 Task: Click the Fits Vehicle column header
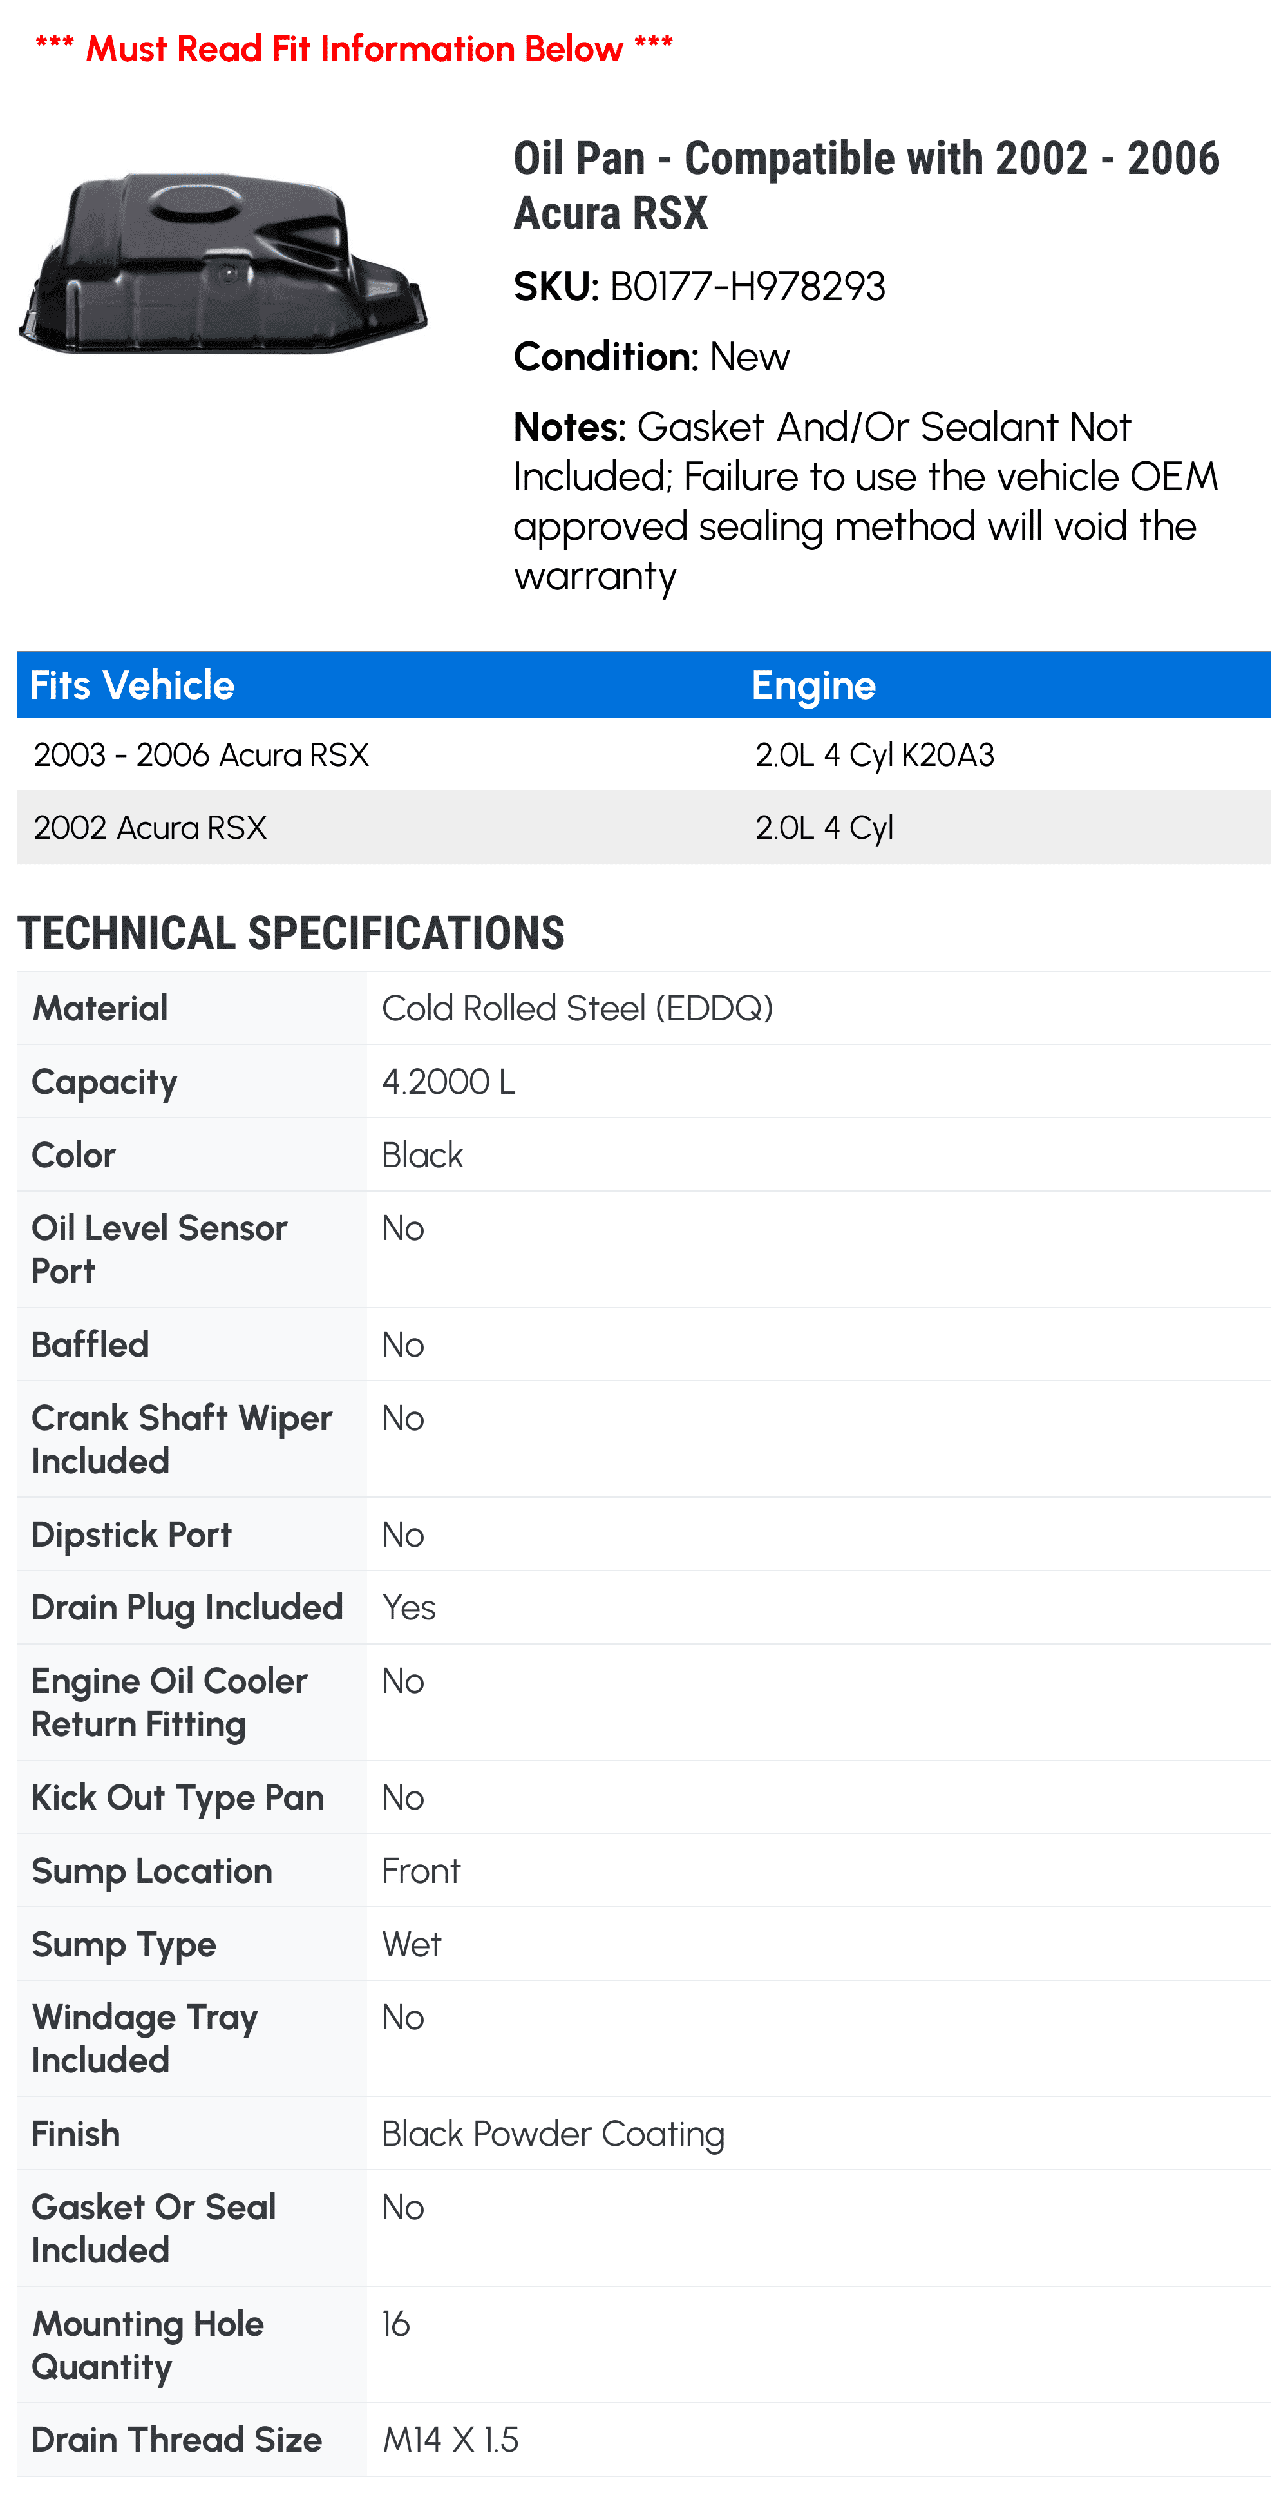pos(133,685)
